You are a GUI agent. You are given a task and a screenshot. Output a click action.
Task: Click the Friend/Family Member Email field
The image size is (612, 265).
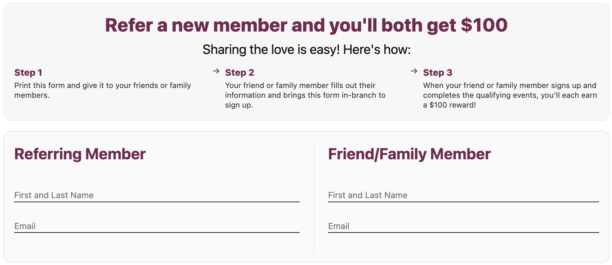point(463,226)
